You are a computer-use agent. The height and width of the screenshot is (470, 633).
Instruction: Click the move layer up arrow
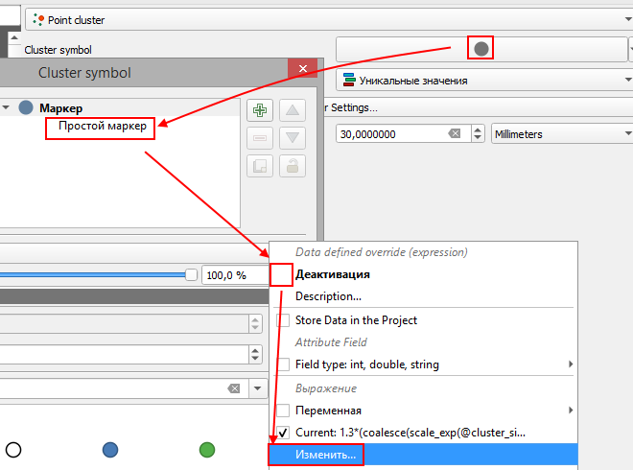click(293, 110)
